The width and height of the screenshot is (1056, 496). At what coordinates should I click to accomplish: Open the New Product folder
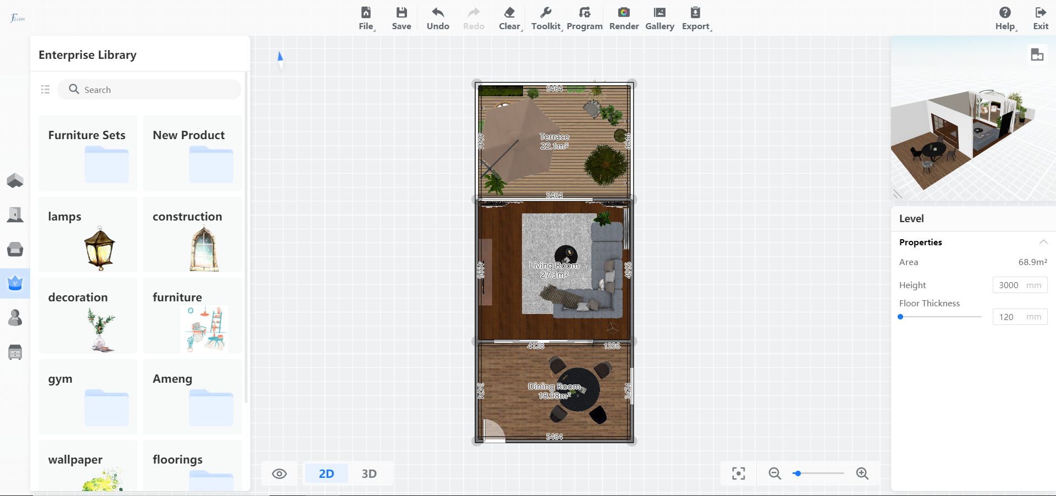tap(193, 153)
